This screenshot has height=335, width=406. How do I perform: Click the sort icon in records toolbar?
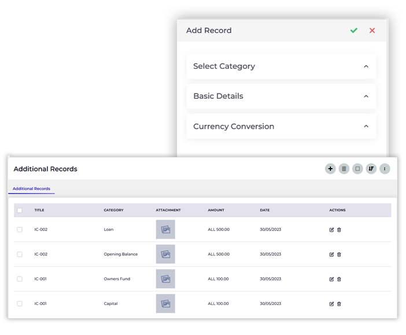[371, 169]
